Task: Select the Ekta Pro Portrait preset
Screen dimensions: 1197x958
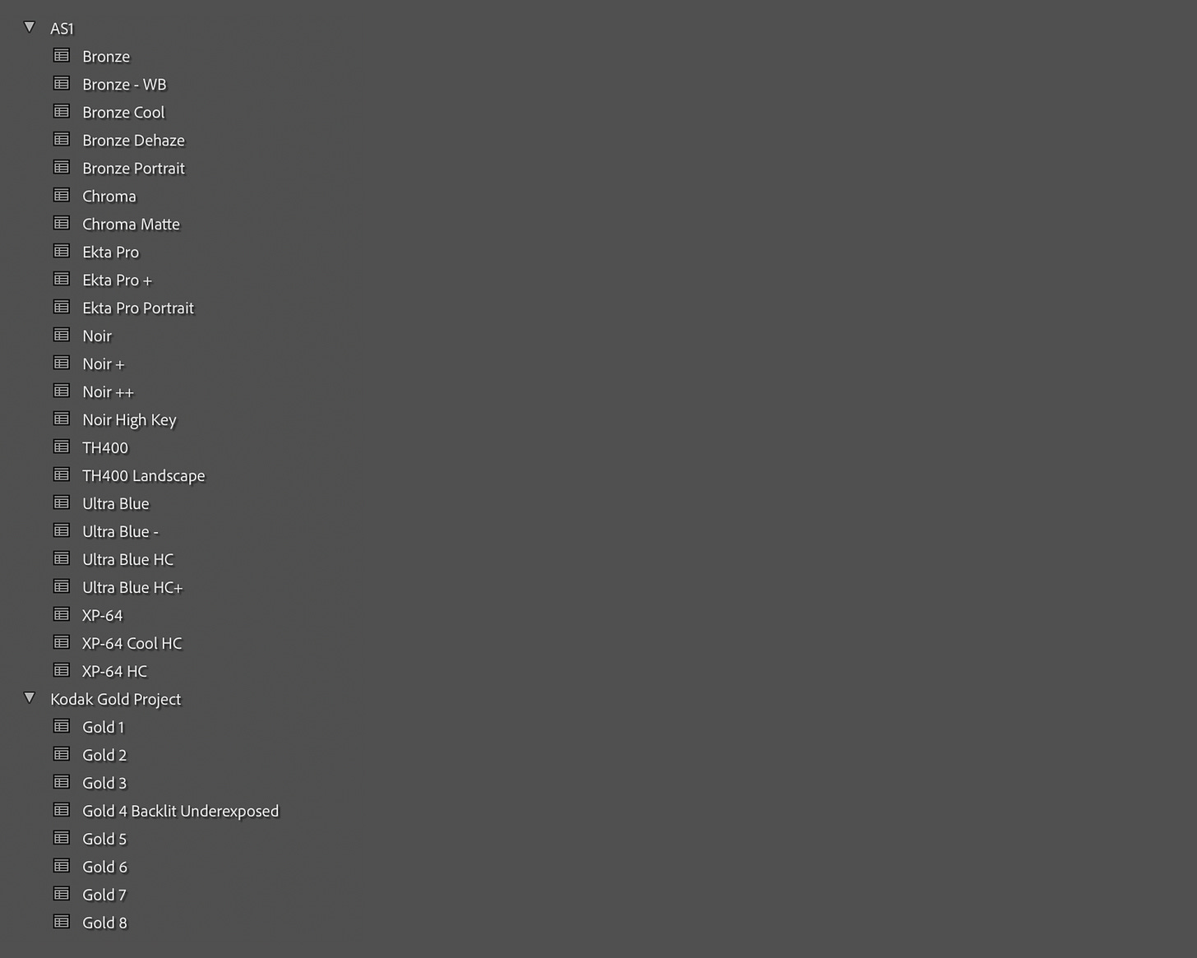Action: click(138, 308)
